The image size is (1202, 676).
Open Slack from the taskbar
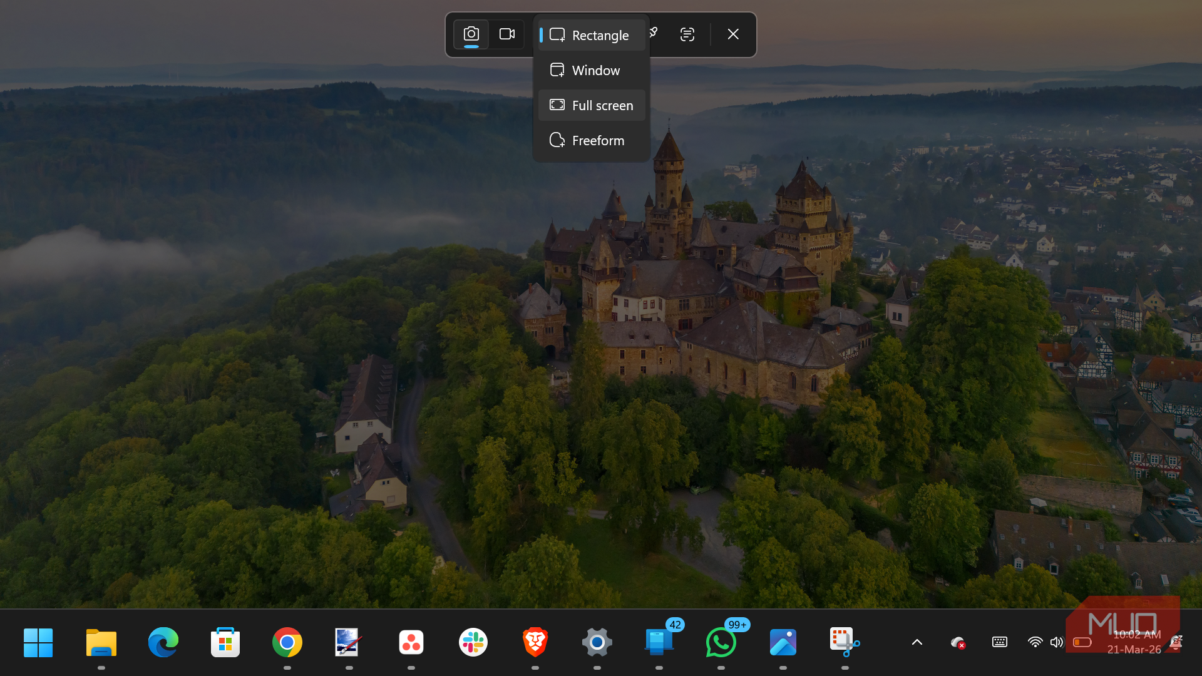(473, 642)
